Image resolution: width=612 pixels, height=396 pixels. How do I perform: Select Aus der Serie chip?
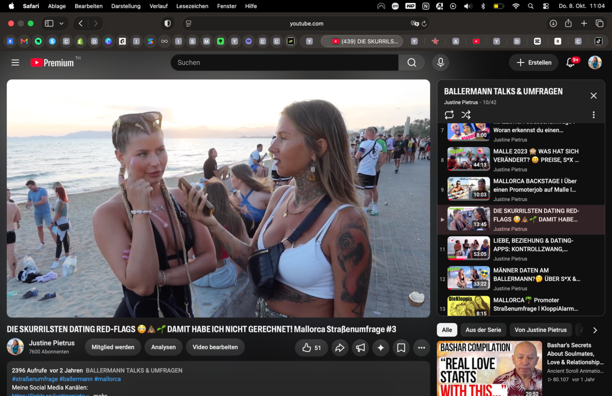[483, 330]
